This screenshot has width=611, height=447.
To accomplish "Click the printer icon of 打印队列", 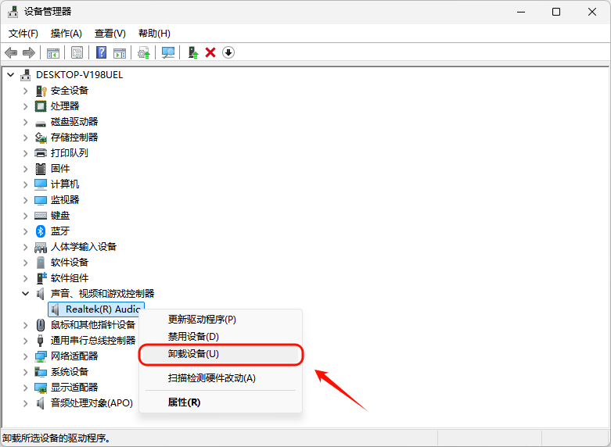I will (41, 153).
